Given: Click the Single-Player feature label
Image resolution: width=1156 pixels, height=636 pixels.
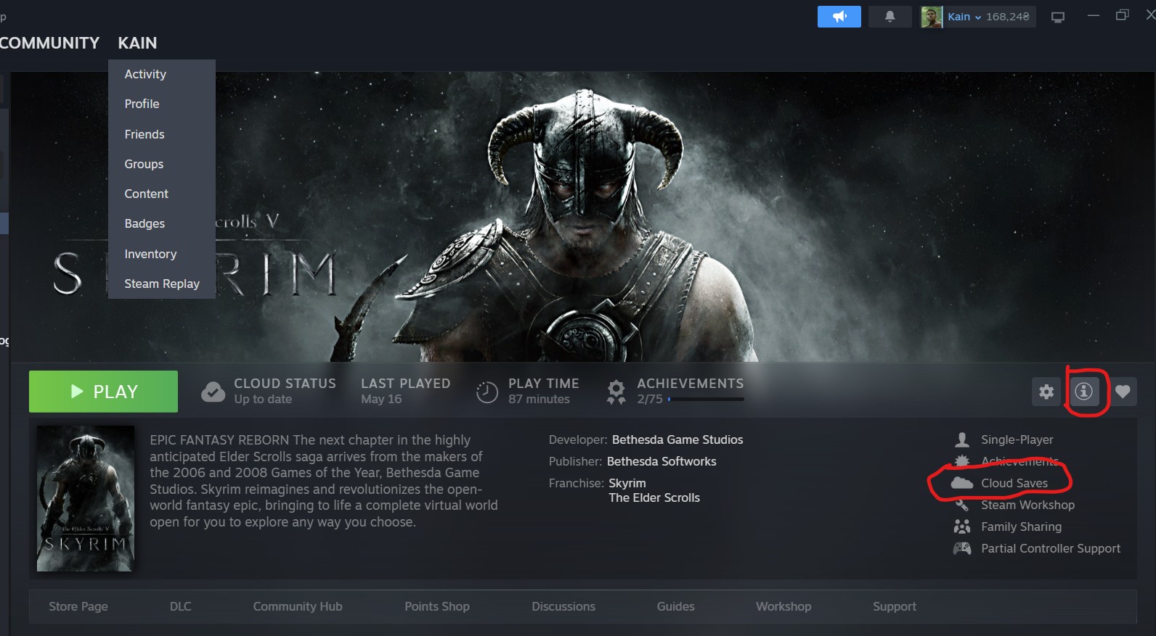Looking at the screenshot, I should [1017, 439].
